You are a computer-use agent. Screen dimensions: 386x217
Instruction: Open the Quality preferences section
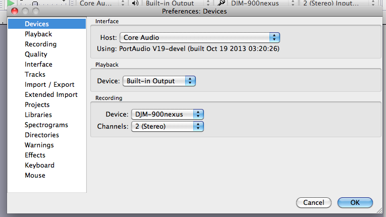point(36,54)
